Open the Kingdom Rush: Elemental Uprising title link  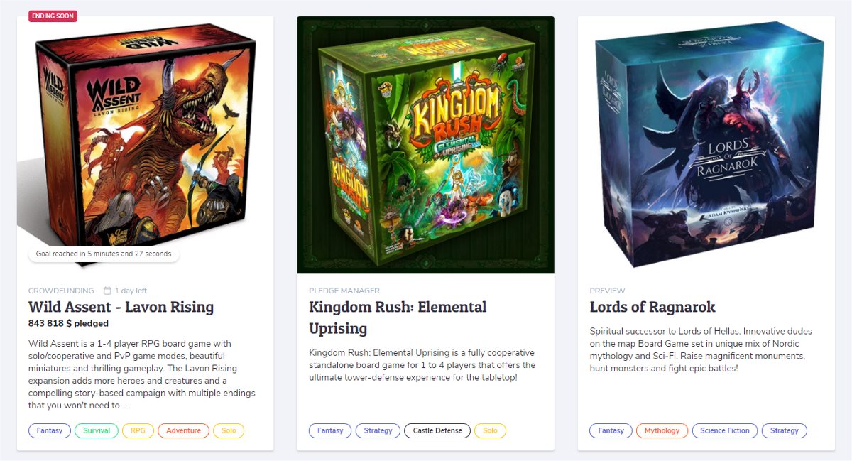398,318
